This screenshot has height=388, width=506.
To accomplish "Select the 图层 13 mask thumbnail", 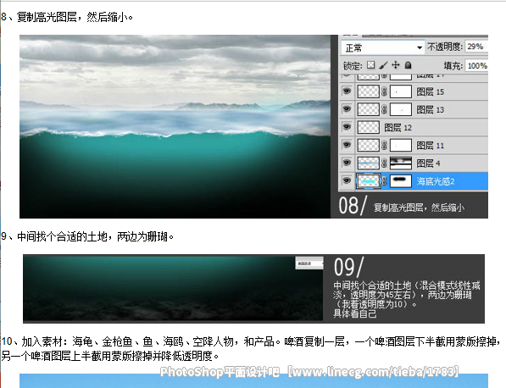I will pos(401,109).
